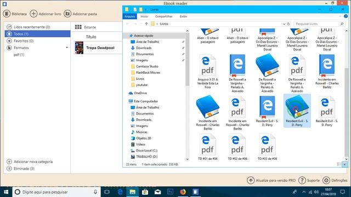Select Arquivo X 01 A Verdade pdf file
351x197 pixels.
click(207, 71)
